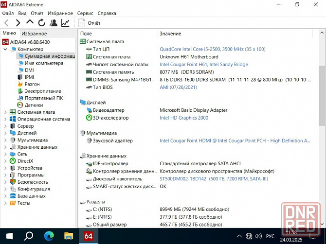Click the Xbox-style DirectX icon in the tree
Image resolution: width=326 pixels, height=244 pixels.
13,161
